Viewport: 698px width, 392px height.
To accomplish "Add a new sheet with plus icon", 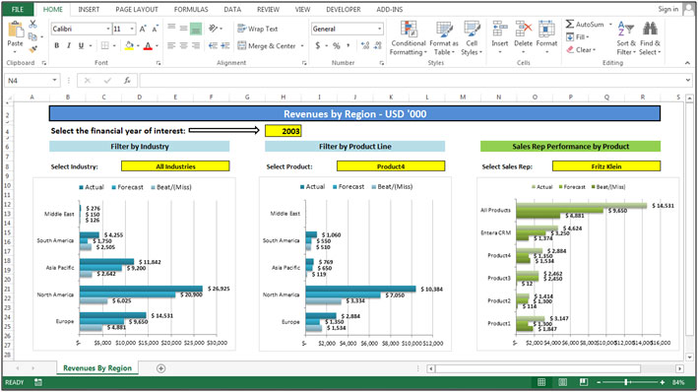I will point(161,368).
